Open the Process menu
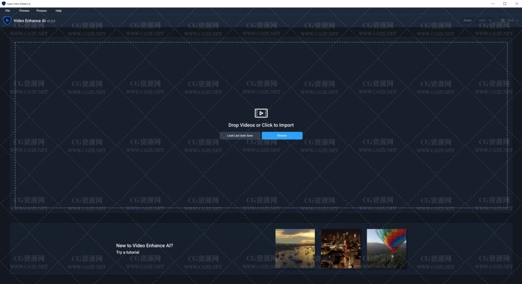The width and height of the screenshot is (522, 284). point(42,10)
